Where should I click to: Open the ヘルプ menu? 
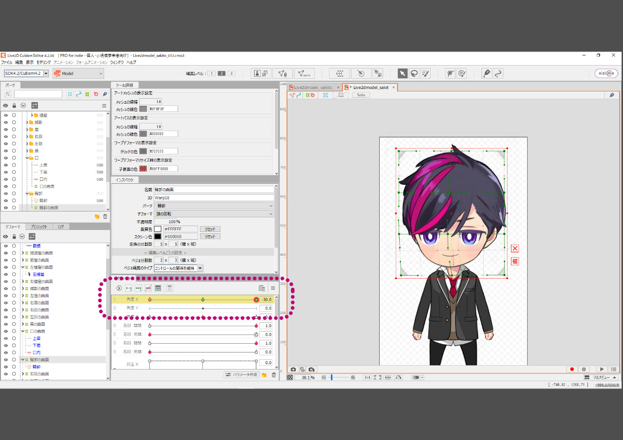[x=131, y=62]
